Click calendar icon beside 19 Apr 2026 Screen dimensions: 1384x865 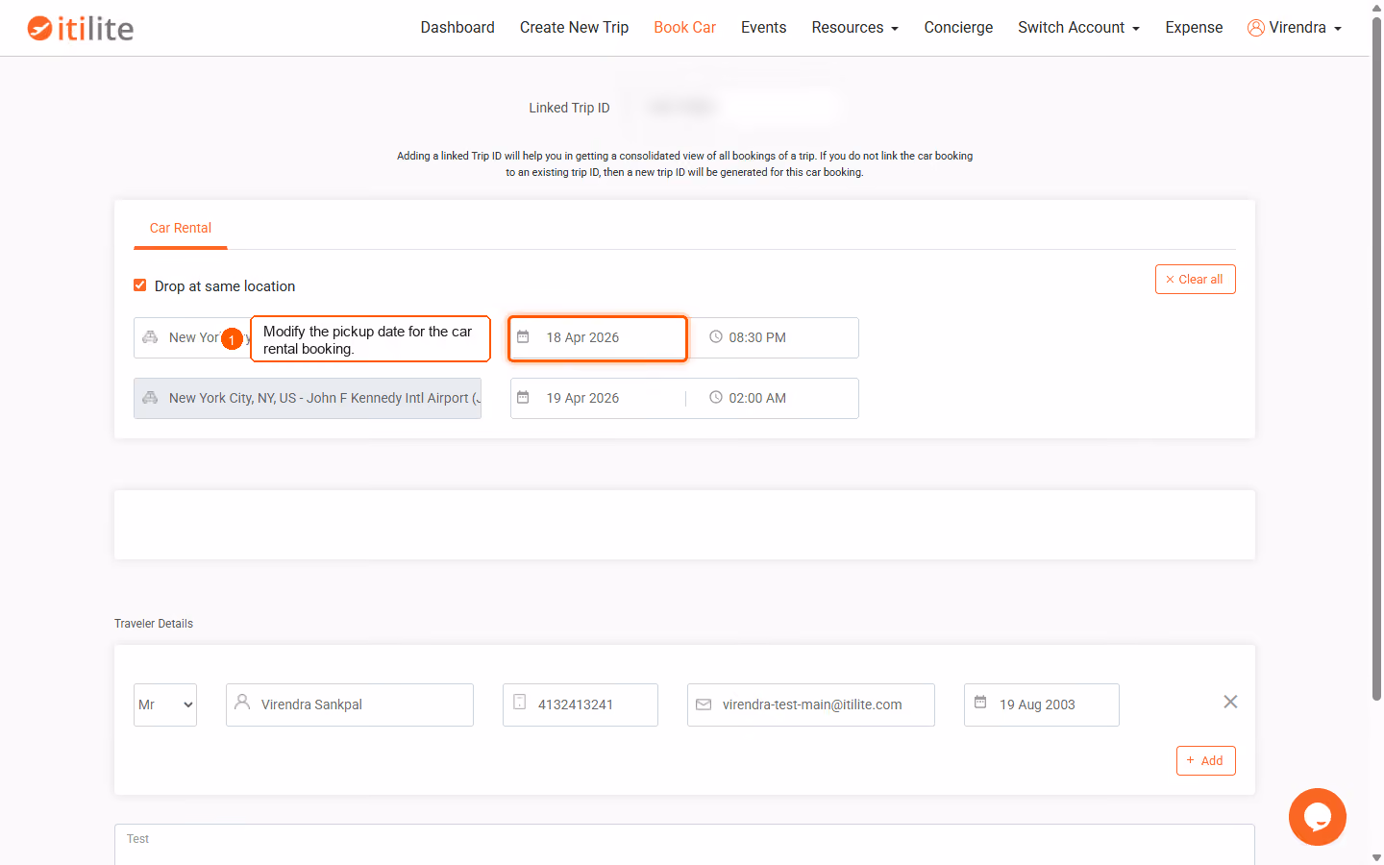pyautogui.click(x=523, y=397)
